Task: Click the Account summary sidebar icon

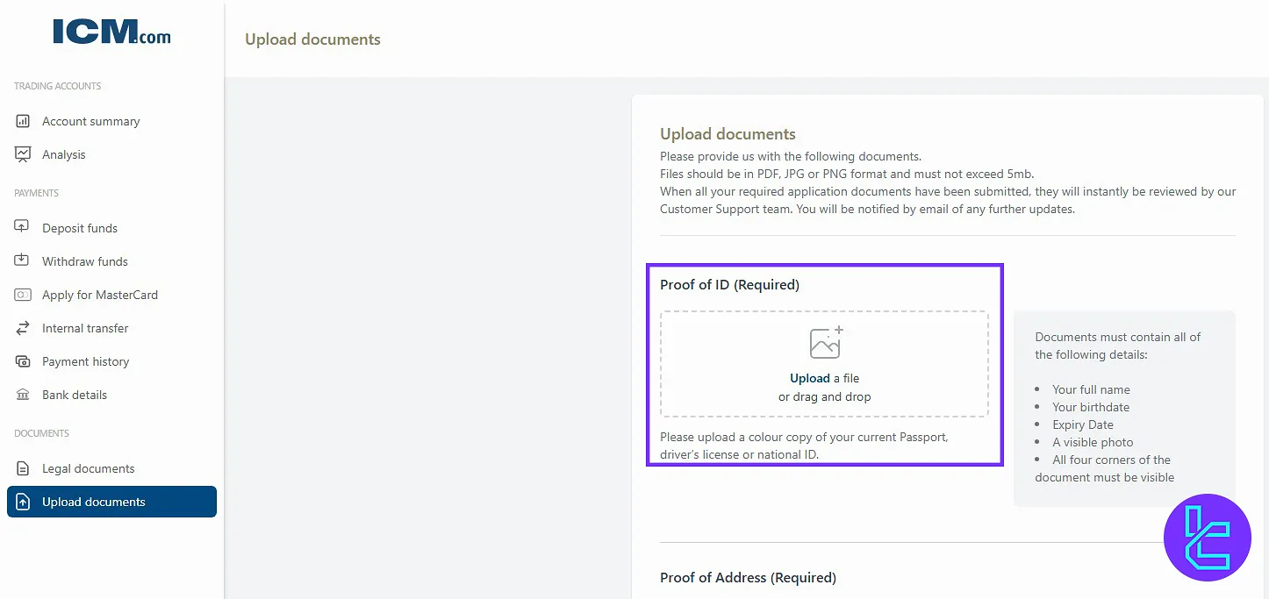Action: click(x=23, y=121)
